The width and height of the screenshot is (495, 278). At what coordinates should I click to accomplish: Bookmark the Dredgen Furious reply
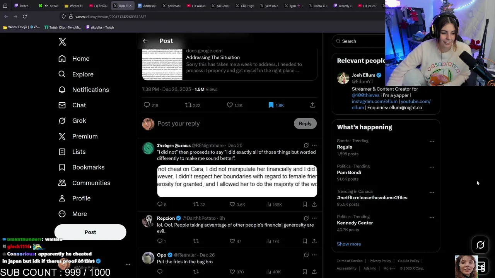click(305, 204)
